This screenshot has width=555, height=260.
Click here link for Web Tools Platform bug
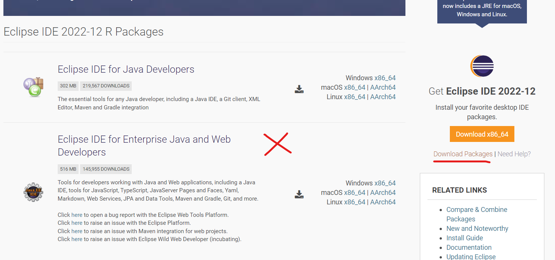click(77, 215)
